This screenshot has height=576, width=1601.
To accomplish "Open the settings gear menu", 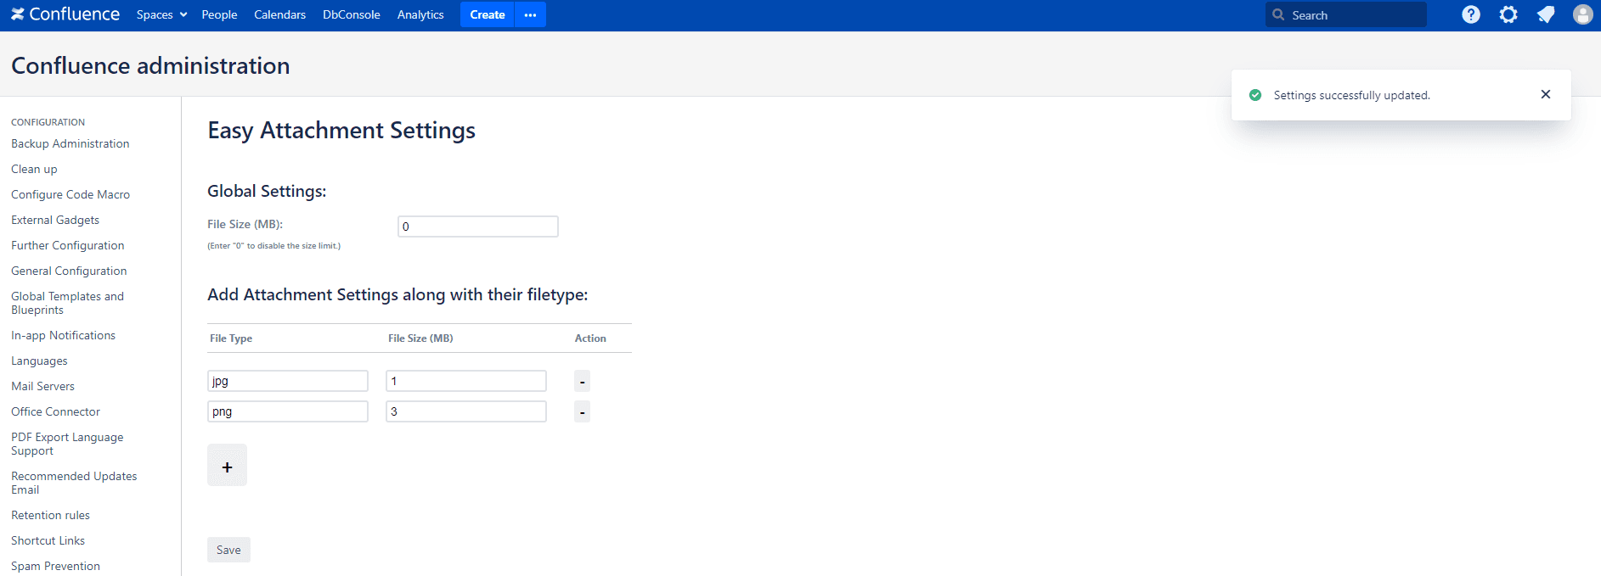I will [x=1508, y=14].
